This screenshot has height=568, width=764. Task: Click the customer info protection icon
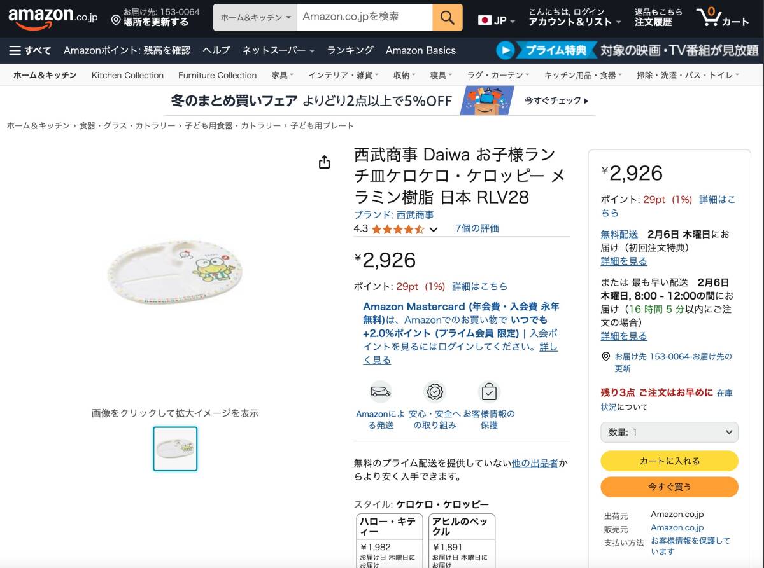click(x=489, y=392)
